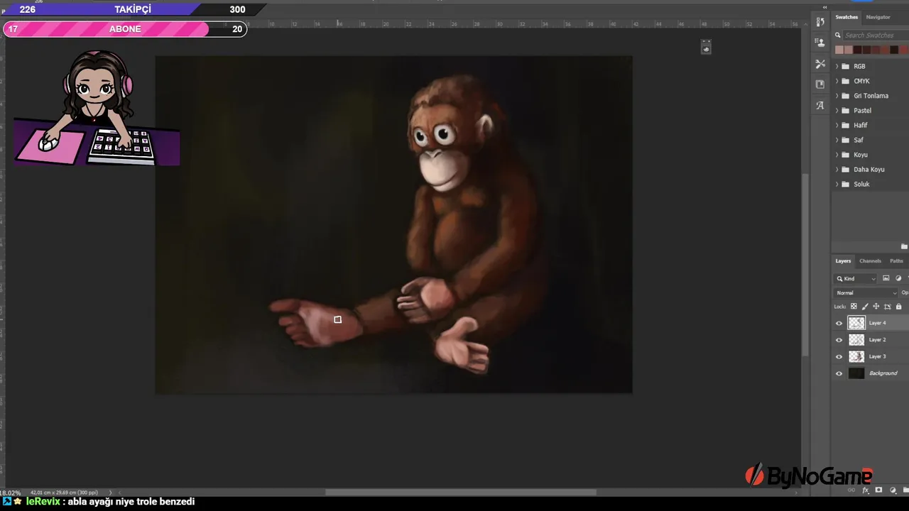Click the vertical canvas scrollbar

pyautogui.click(x=805, y=266)
